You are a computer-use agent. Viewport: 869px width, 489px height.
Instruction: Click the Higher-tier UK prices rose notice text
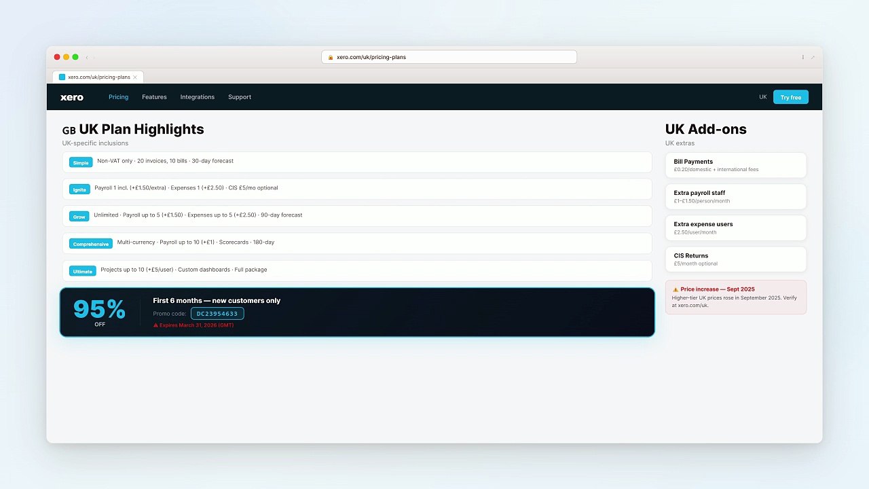[x=734, y=302]
